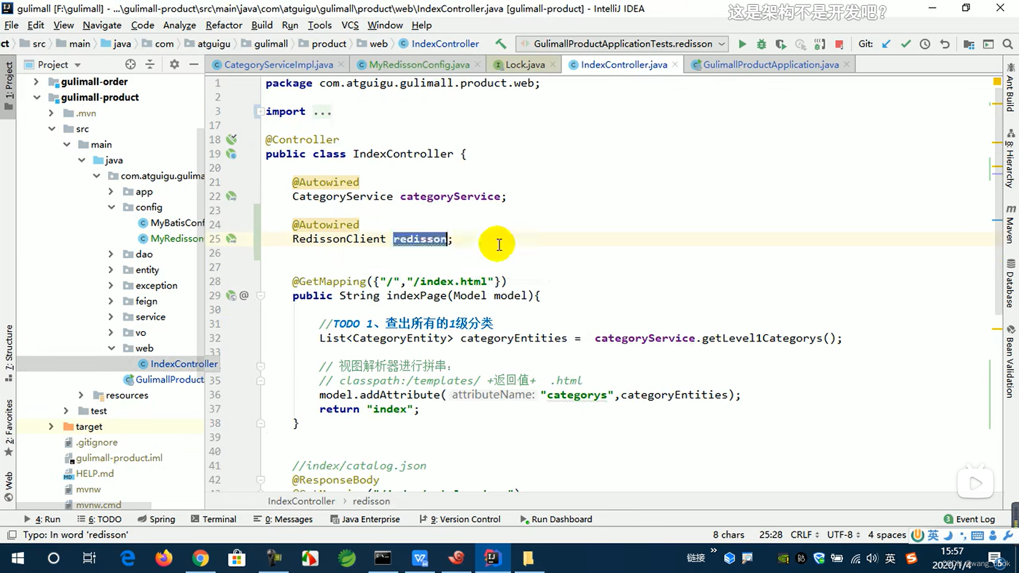Viewport: 1019px width, 573px height.
Task: Change line separator CRLF in status bar
Action: [x=805, y=534]
